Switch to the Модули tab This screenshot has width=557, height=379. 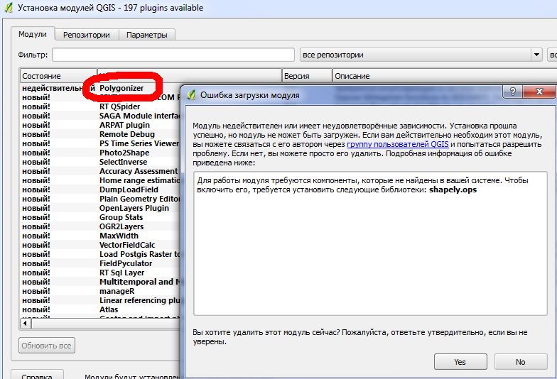click(x=33, y=34)
